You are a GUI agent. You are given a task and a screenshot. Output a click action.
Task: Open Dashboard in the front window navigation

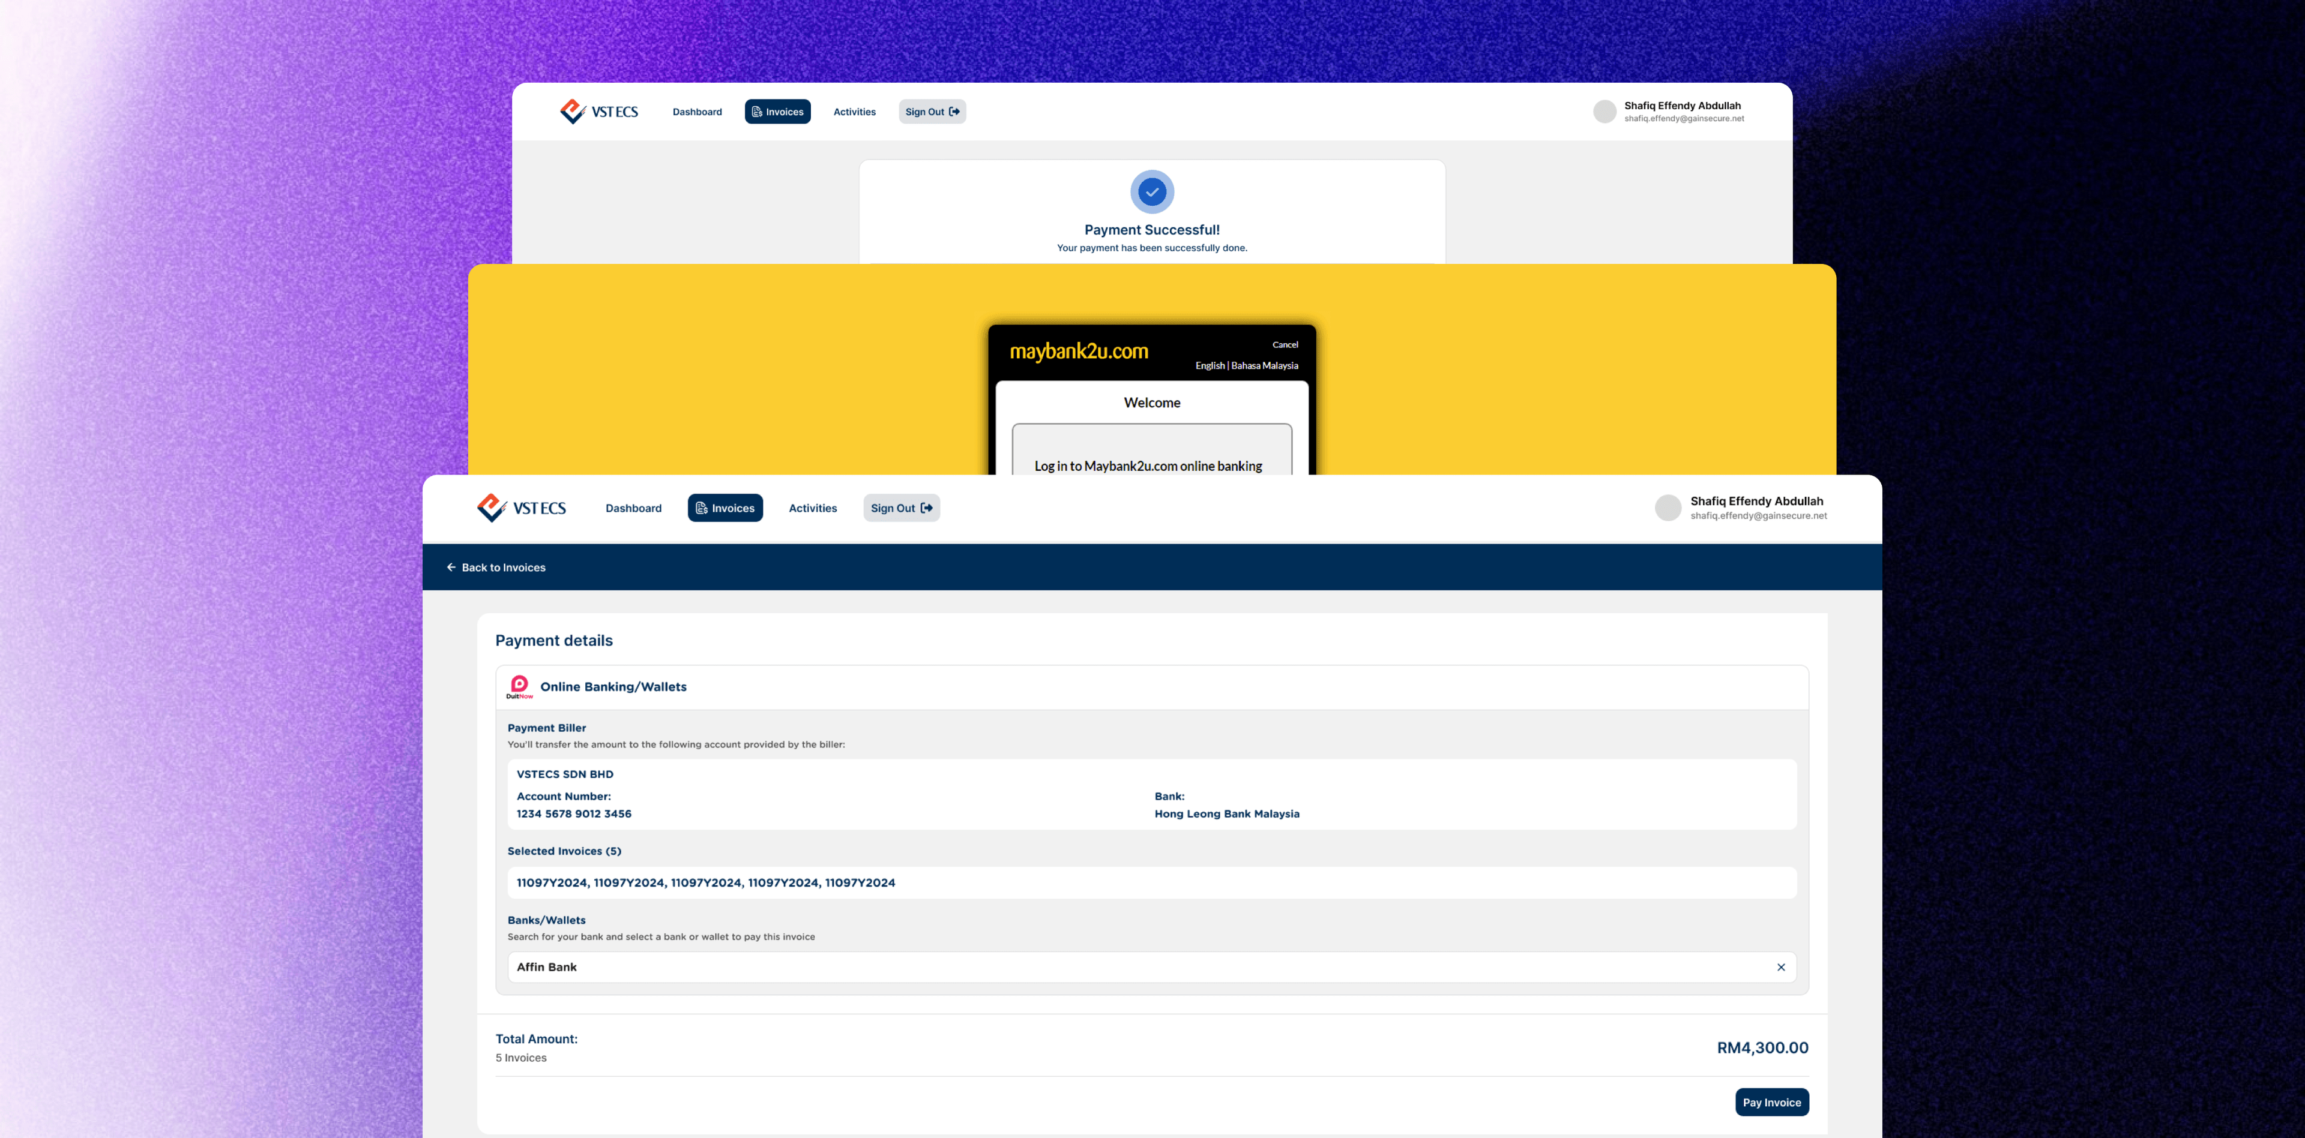[633, 508]
